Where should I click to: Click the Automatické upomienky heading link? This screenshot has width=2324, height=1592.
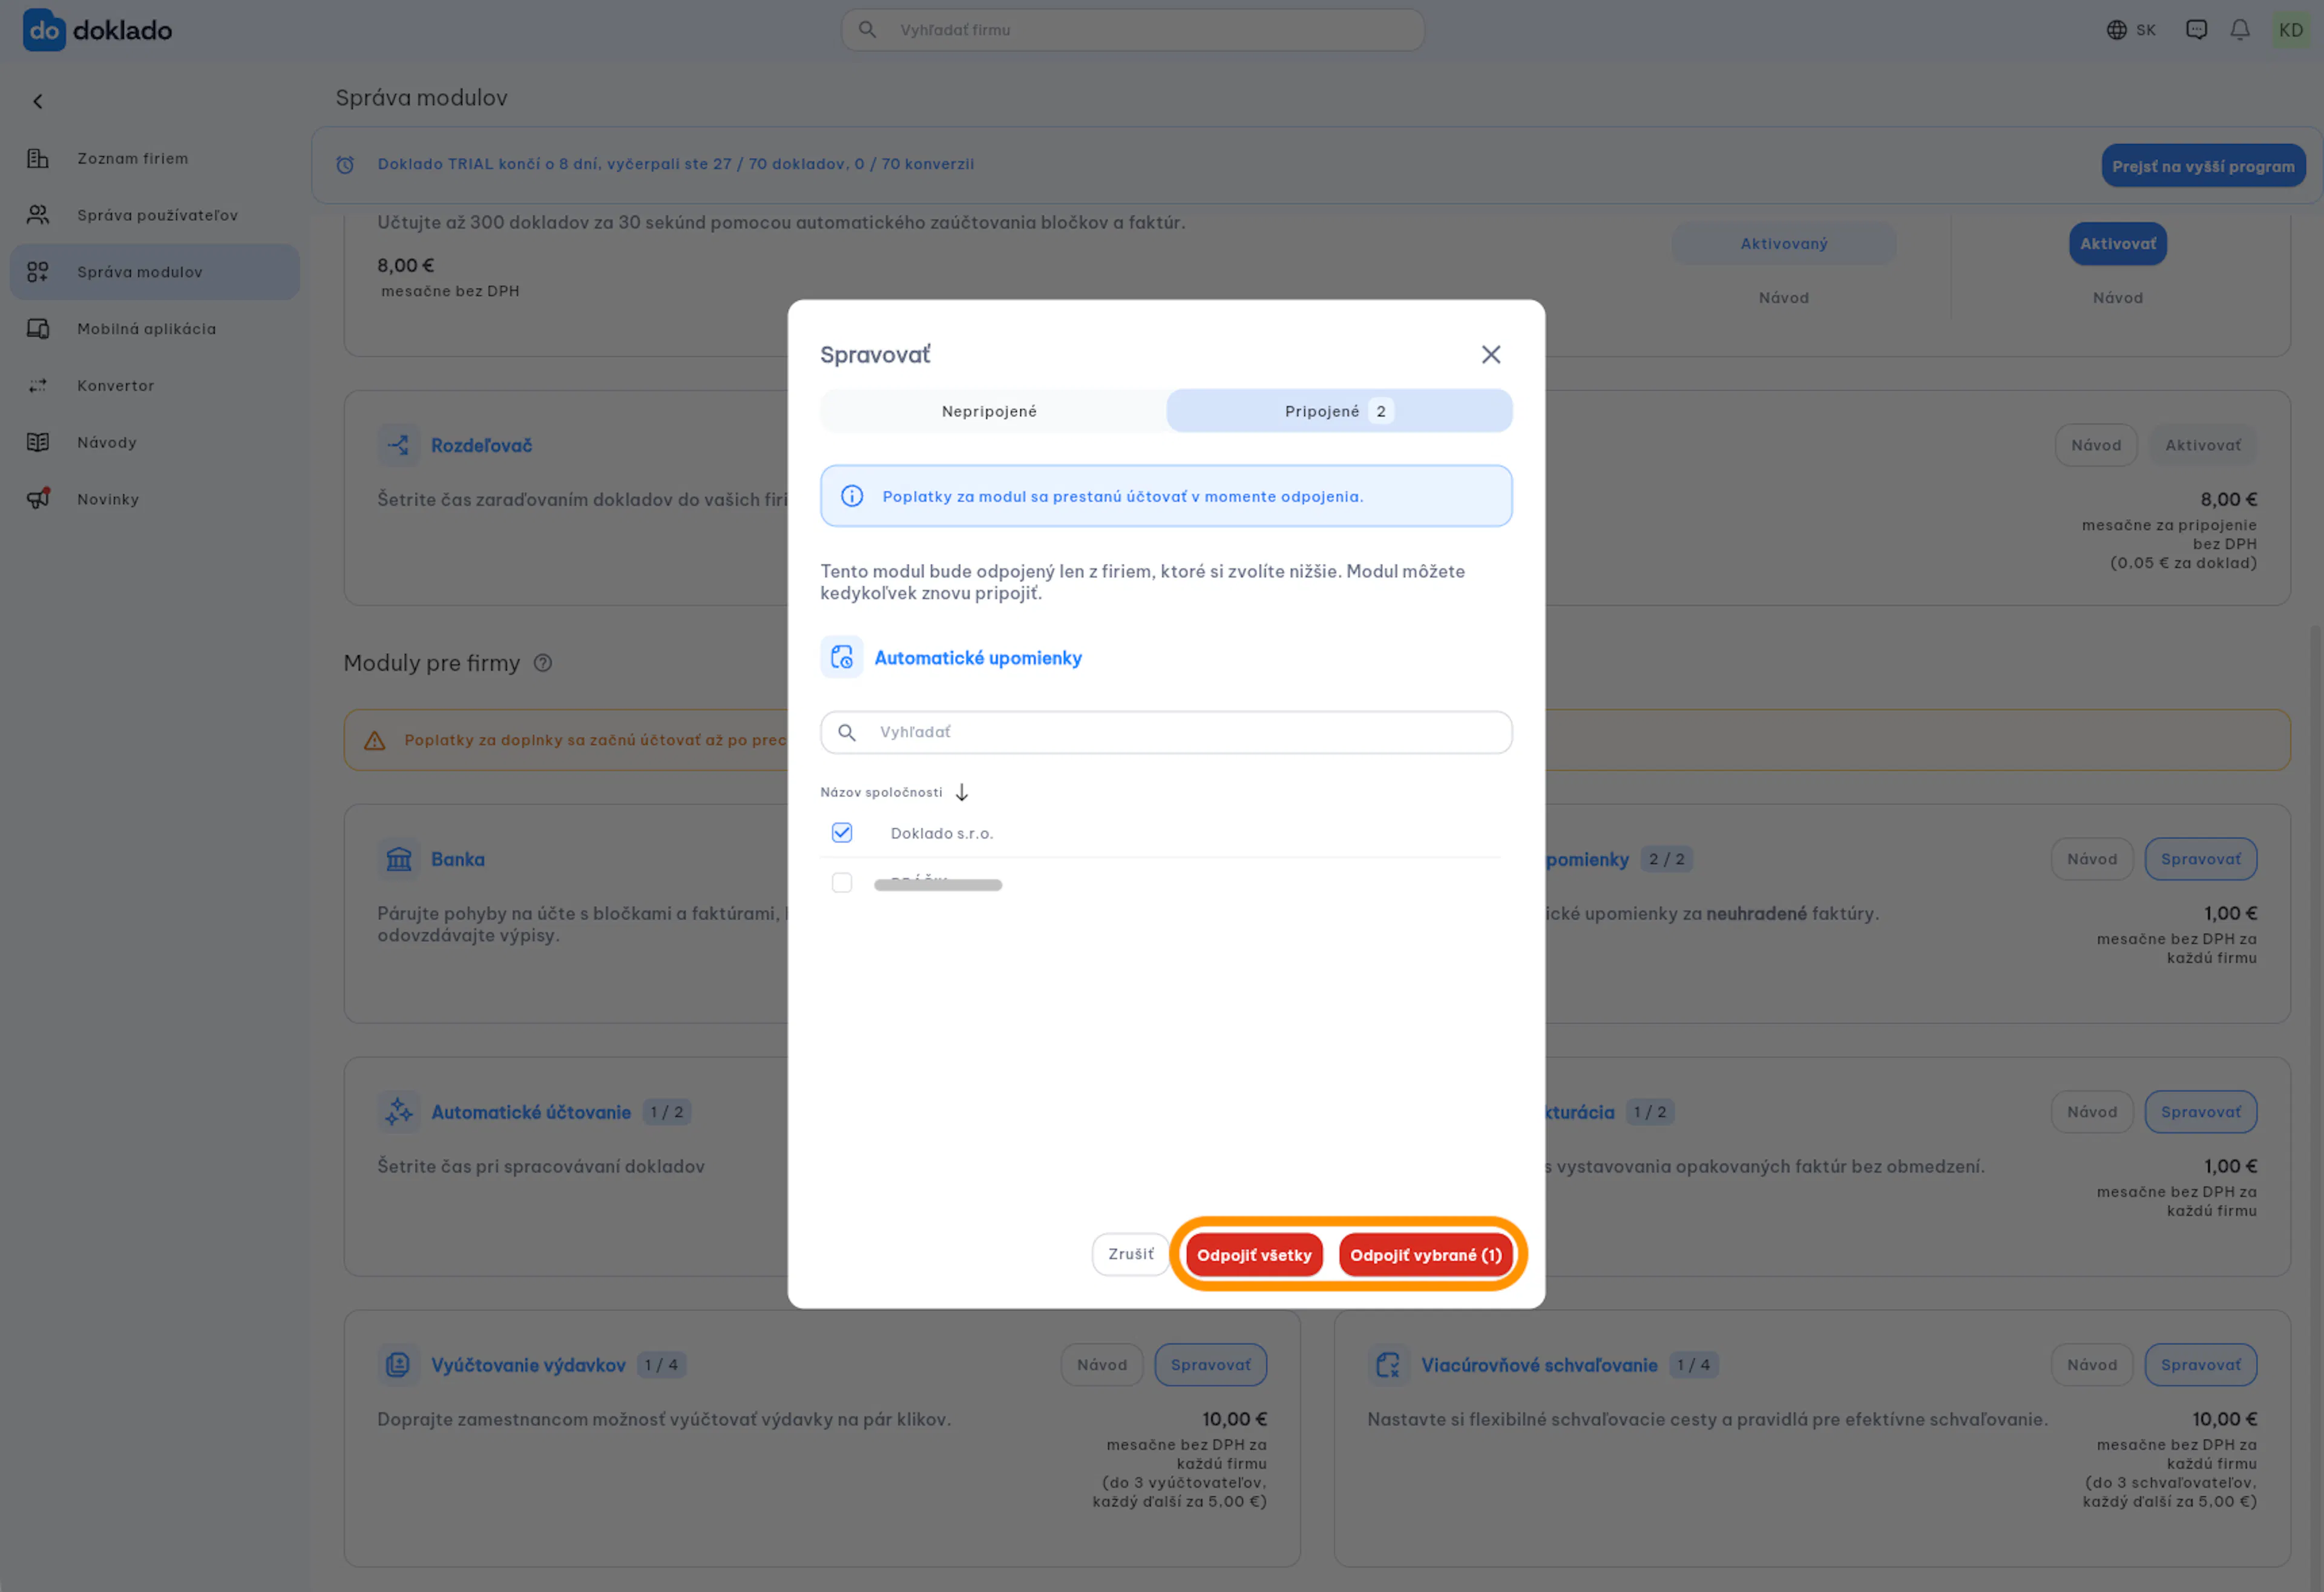pos(978,658)
